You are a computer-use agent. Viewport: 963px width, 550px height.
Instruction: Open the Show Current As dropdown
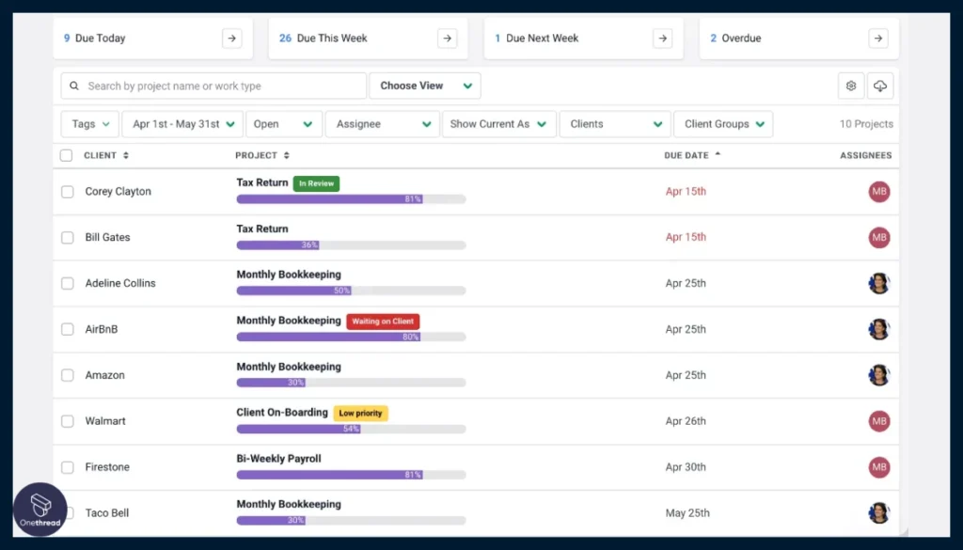[499, 124]
